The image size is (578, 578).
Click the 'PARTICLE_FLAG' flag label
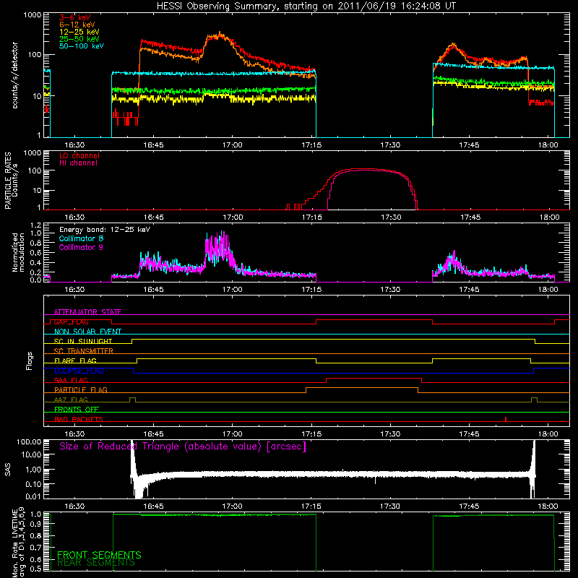[81, 389]
